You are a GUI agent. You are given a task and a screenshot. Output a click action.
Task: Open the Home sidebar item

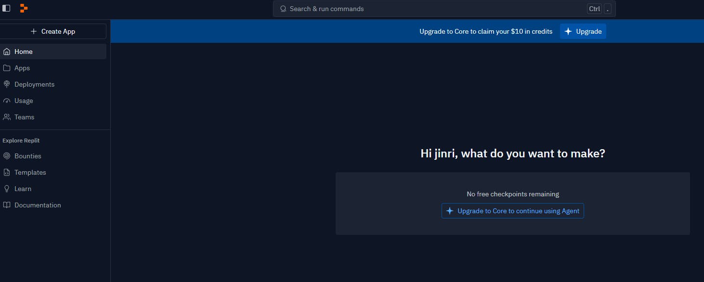click(x=53, y=51)
